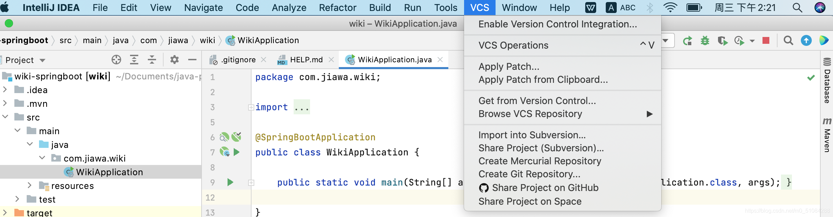Open the Maven tool window
Screen dimensions: 833x217
tap(827, 135)
